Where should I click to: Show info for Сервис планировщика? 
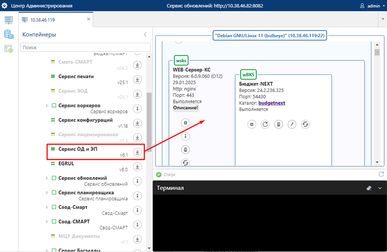pos(138,196)
